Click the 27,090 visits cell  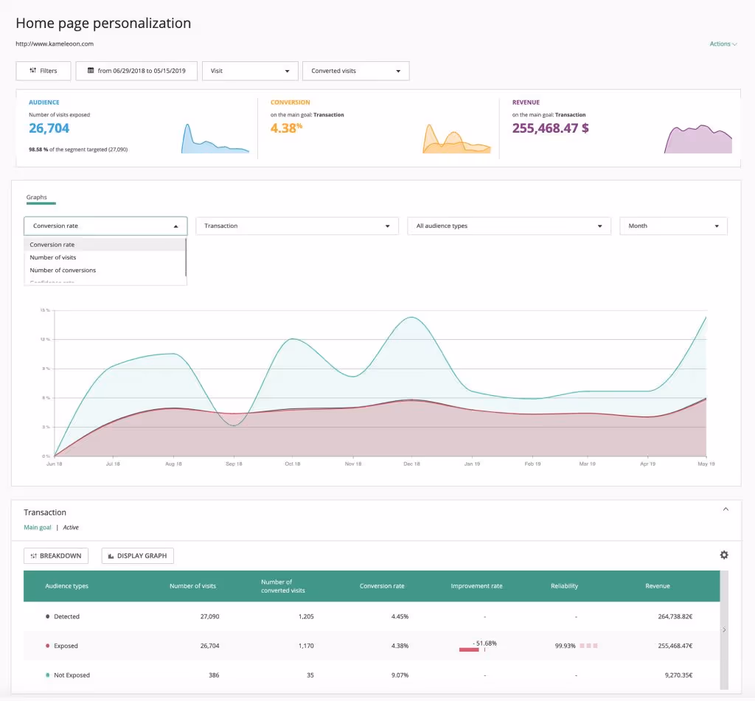point(209,617)
